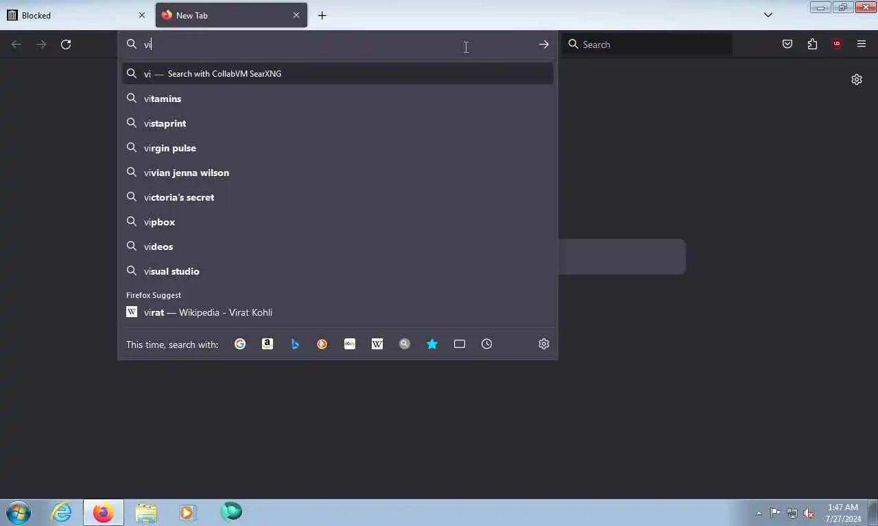Choose the videos suggestion
The image size is (878, 526).
[337, 247]
